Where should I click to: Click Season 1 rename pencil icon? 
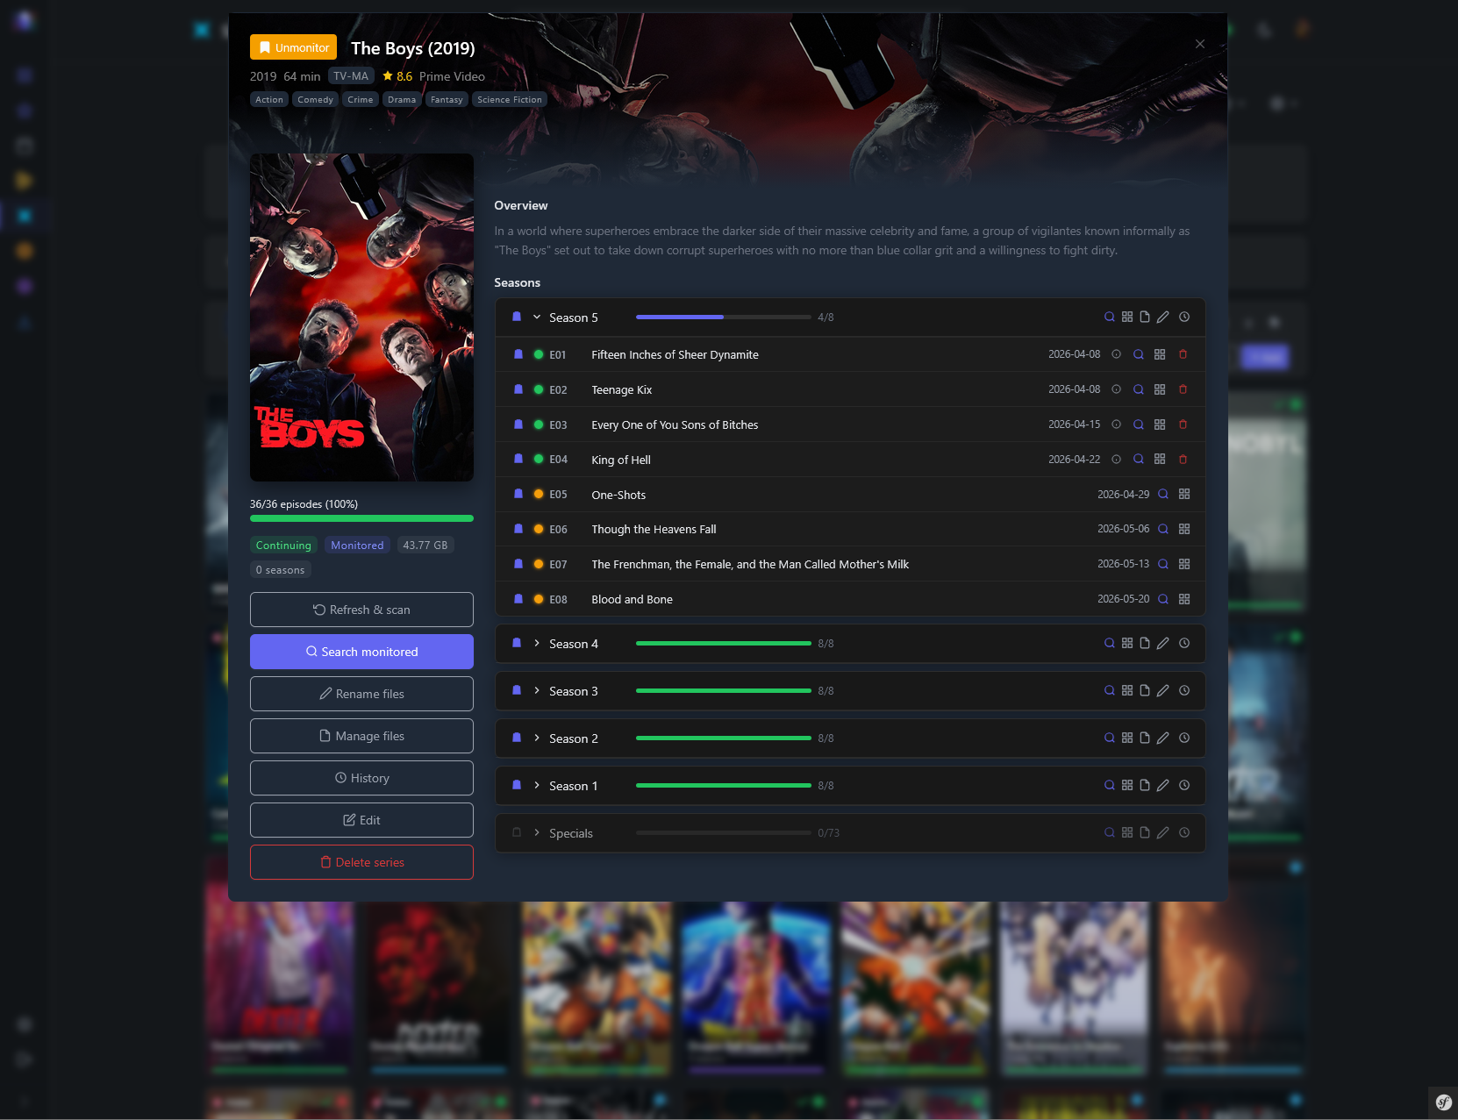coord(1163,785)
